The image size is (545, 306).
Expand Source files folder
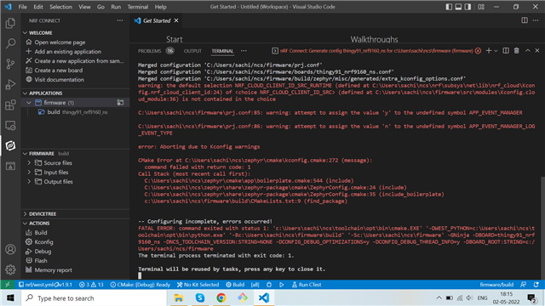29,162
